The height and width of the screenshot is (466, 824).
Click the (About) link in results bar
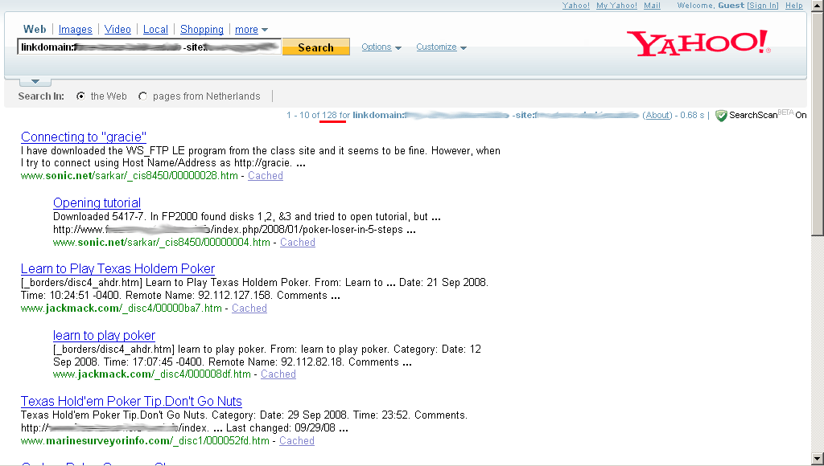(x=657, y=115)
